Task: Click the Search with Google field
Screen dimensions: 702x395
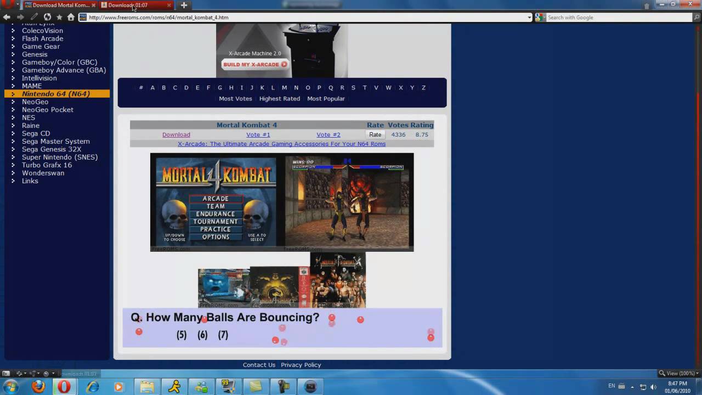Action: tap(619, 18)
